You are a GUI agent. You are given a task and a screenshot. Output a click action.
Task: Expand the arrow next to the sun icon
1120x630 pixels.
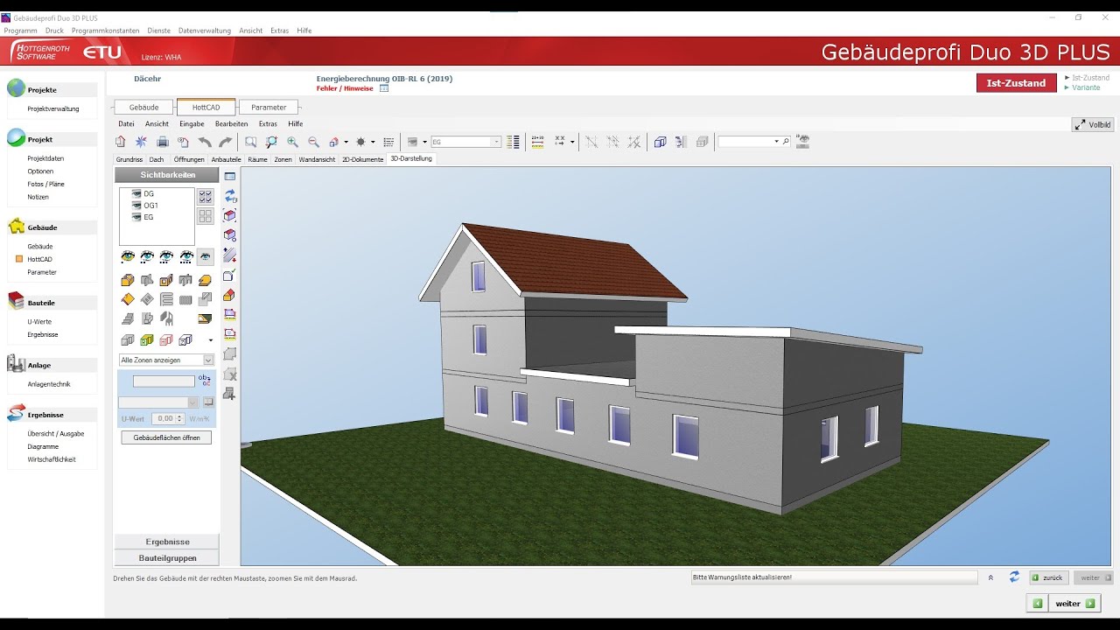(373, 142)
